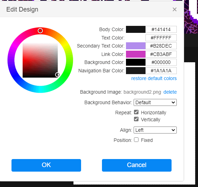The height and width of the screenshot is (187, 198).
Task: Click the Secondary Text Color field #B28DEC
Action: tap(161, 46)
